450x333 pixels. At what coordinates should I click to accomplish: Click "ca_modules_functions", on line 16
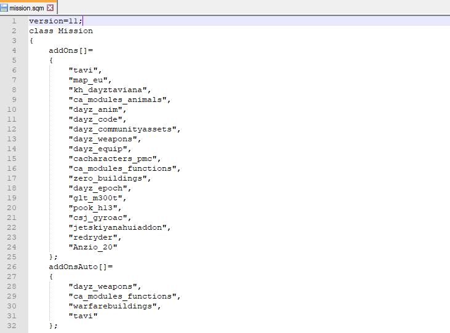124,168
